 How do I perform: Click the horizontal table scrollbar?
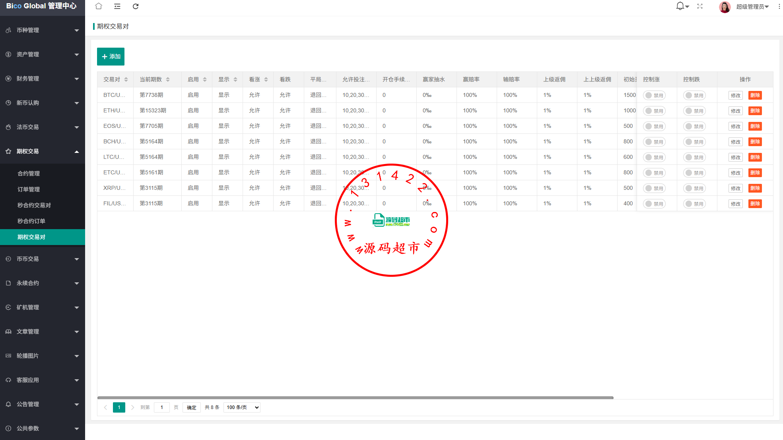point(355,398)
